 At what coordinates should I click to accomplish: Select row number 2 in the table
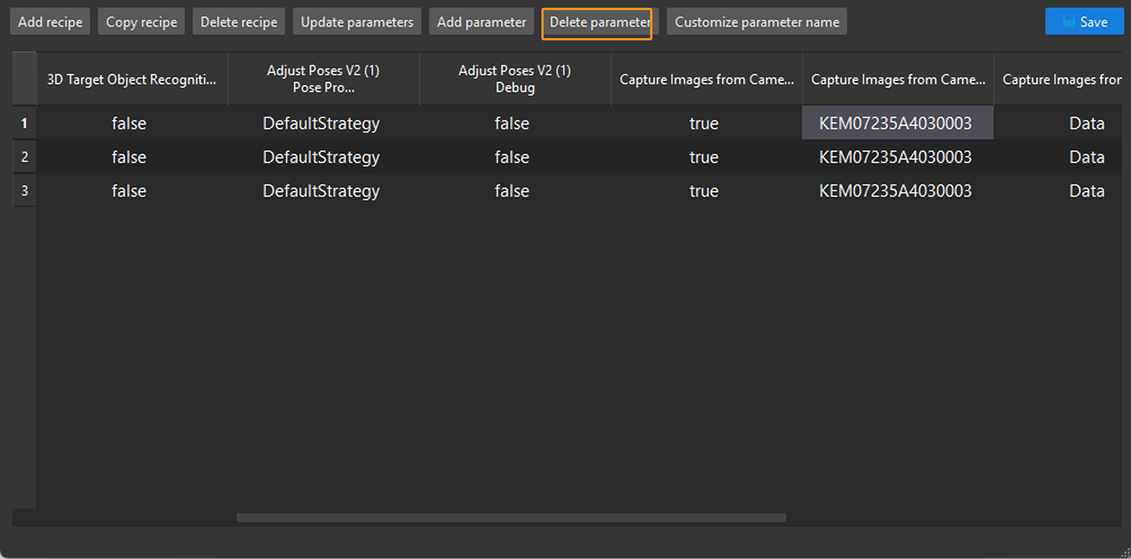(24, 157)
